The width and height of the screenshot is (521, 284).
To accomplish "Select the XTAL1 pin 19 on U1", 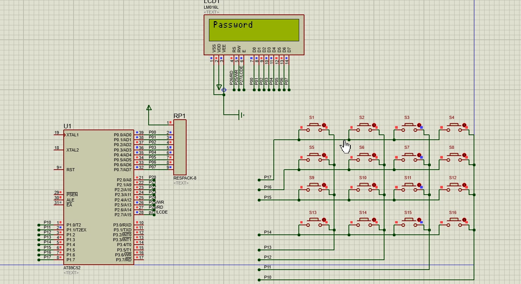I will point(59,135).
